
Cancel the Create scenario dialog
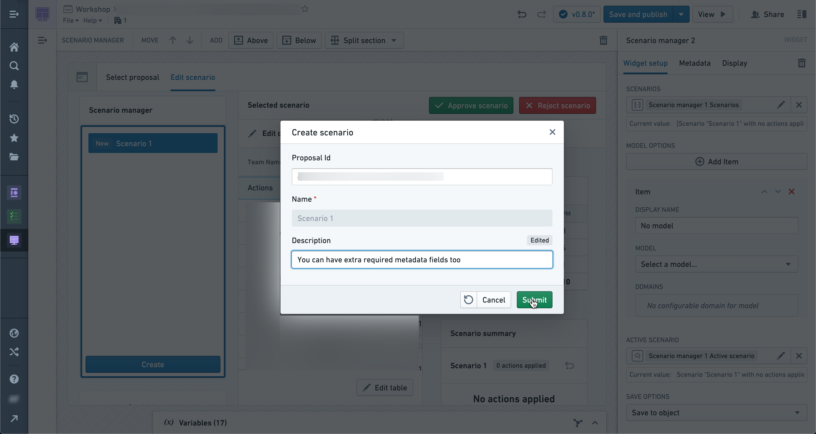(x=494, y=300)
